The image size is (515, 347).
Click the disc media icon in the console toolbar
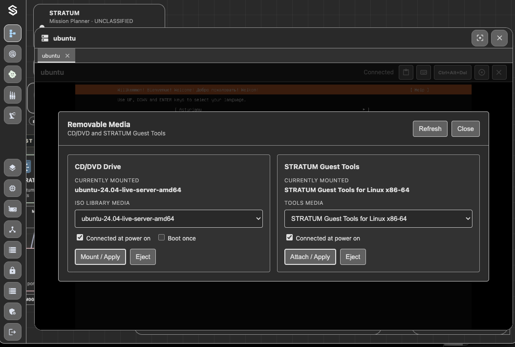[482, 72]
